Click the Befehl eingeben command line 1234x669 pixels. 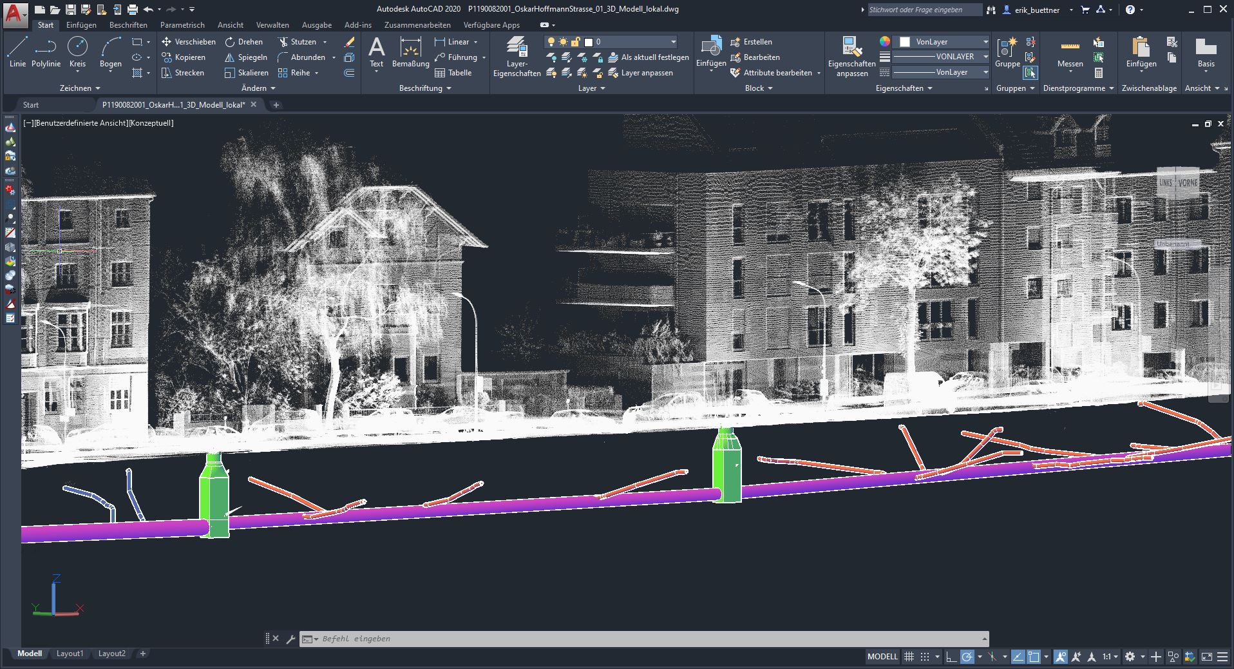644,639
